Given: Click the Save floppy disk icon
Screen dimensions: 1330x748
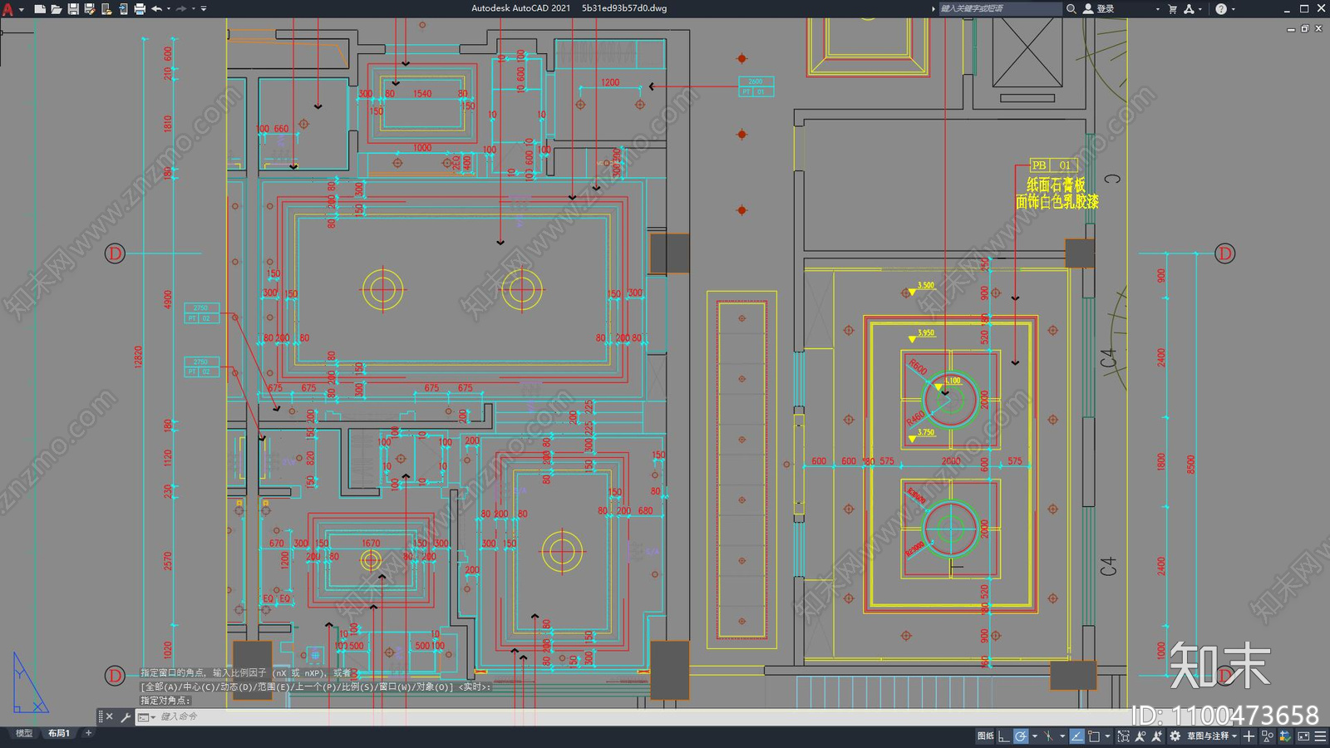Looking at the screenshot, I should (x=73, y=9).
